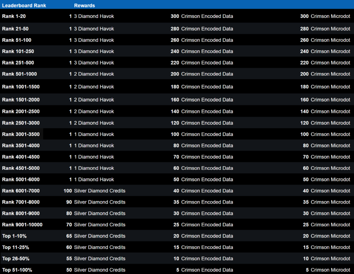
Task: Click "140 Crimson Microdot" reward
Action: (x=325, y=112)
